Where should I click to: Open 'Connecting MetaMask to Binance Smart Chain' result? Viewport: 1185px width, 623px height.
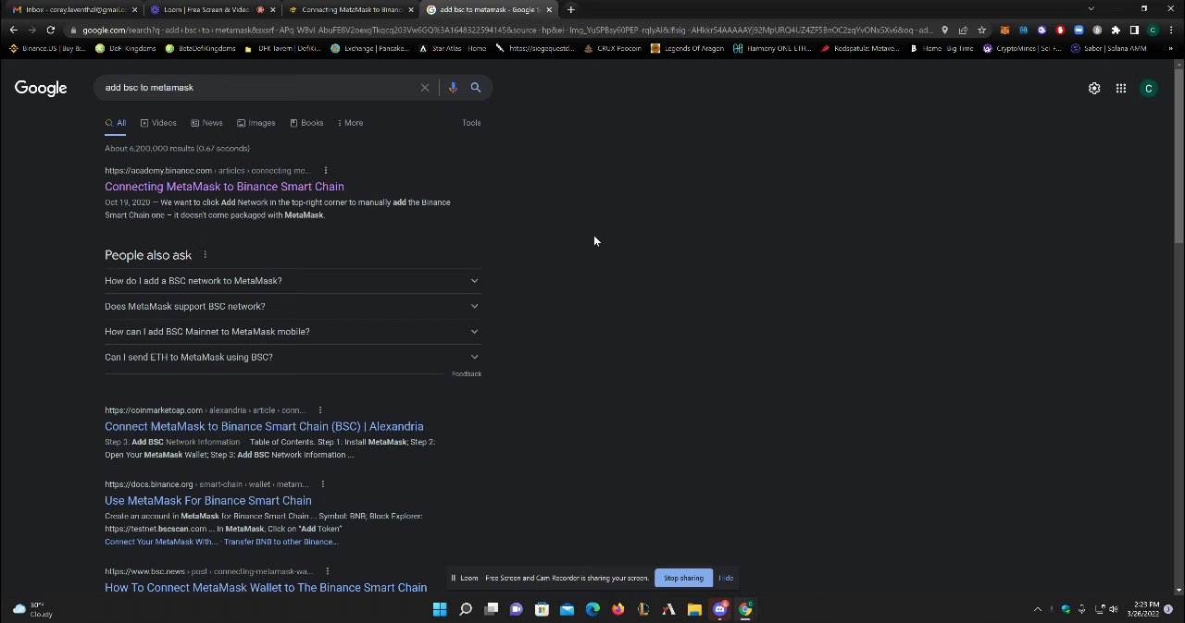[x=224, y=187]
